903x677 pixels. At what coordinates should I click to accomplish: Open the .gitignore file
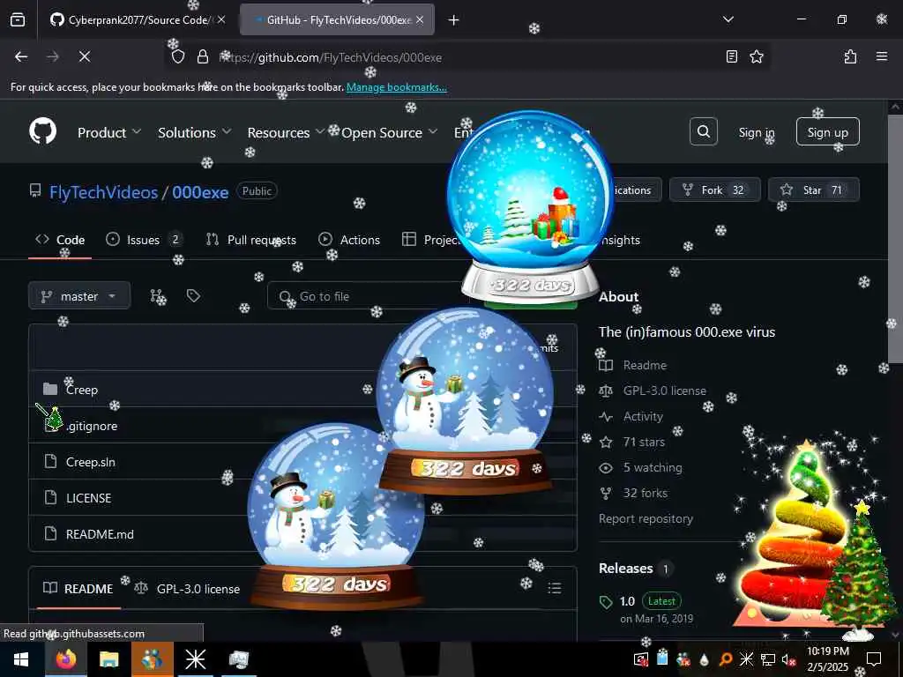92,426
